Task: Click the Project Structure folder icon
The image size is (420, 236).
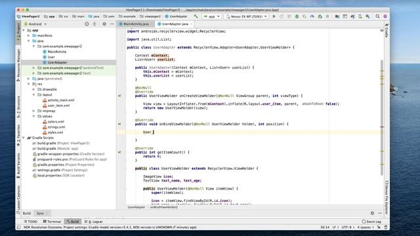Action: (337, 16)
